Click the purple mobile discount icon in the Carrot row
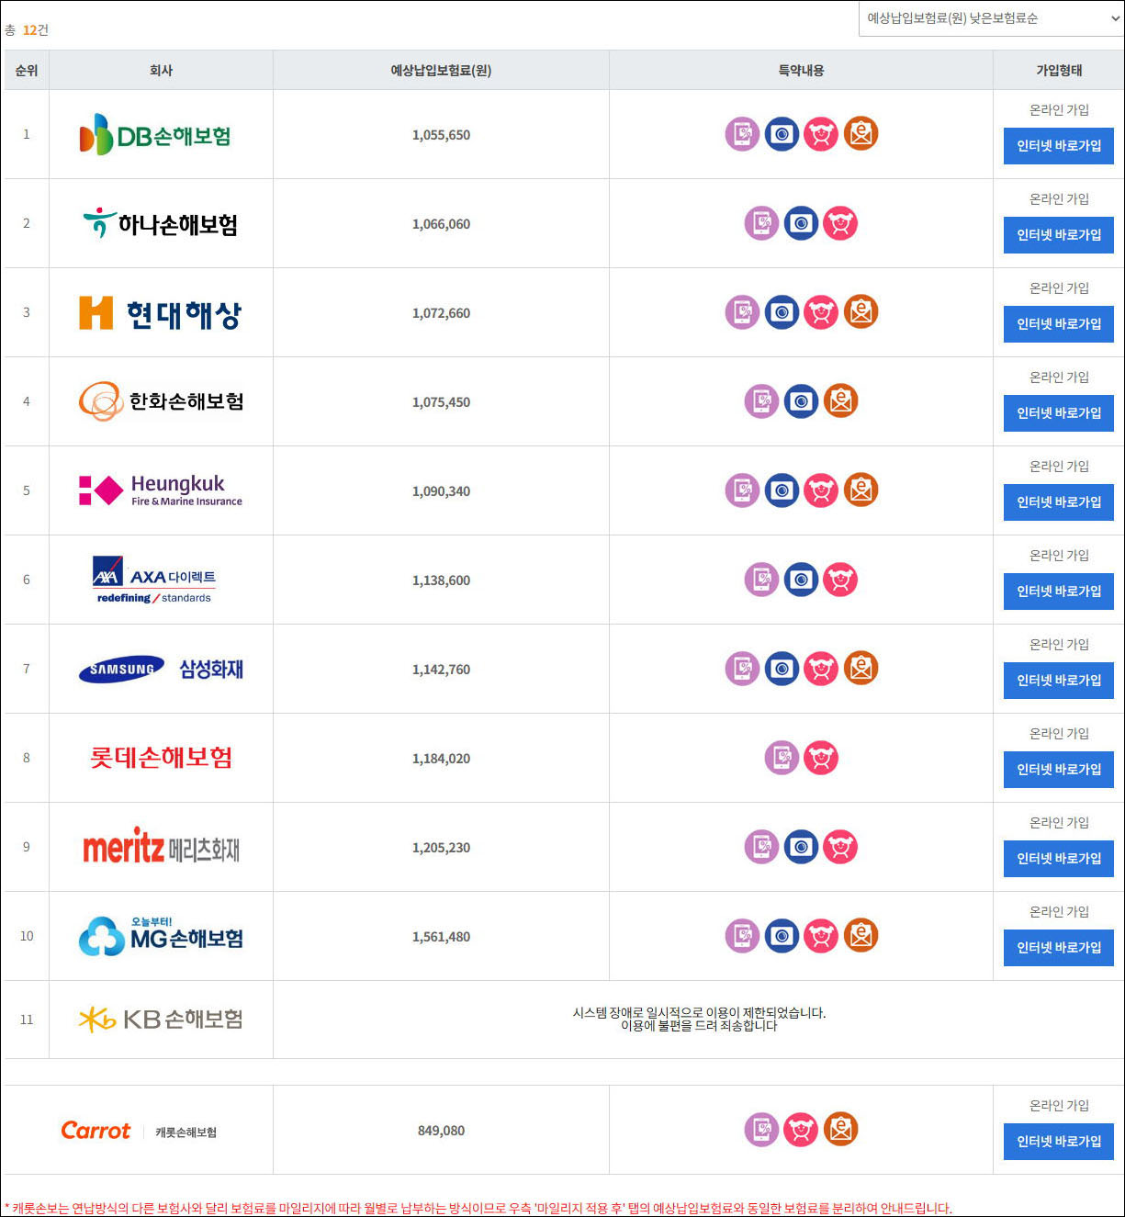The width and height of the screenshot is (1125, 1217). tap(762, 1130)
